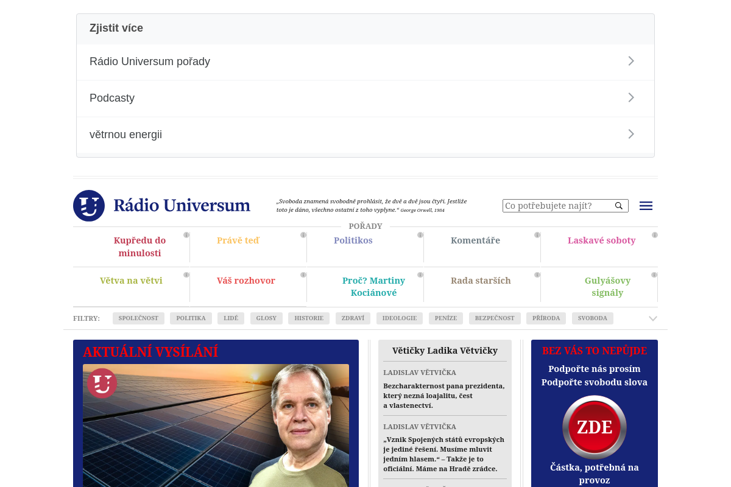Open the Větva na větvi show

coord(131,281)
